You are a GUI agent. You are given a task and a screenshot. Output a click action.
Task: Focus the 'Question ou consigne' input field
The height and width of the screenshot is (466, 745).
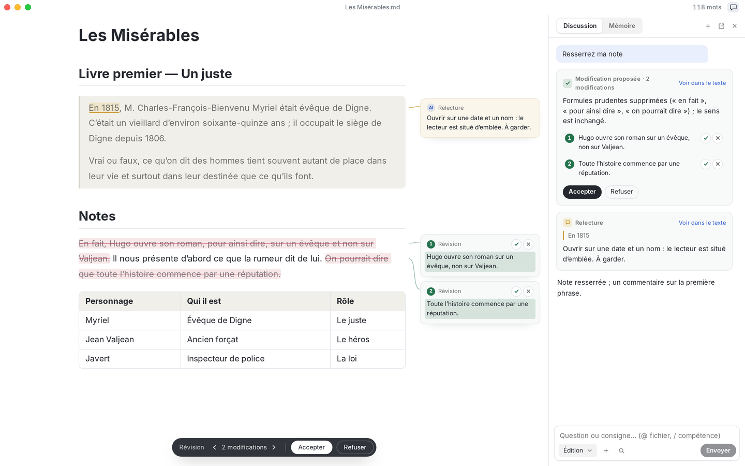(x=647, y=435)
